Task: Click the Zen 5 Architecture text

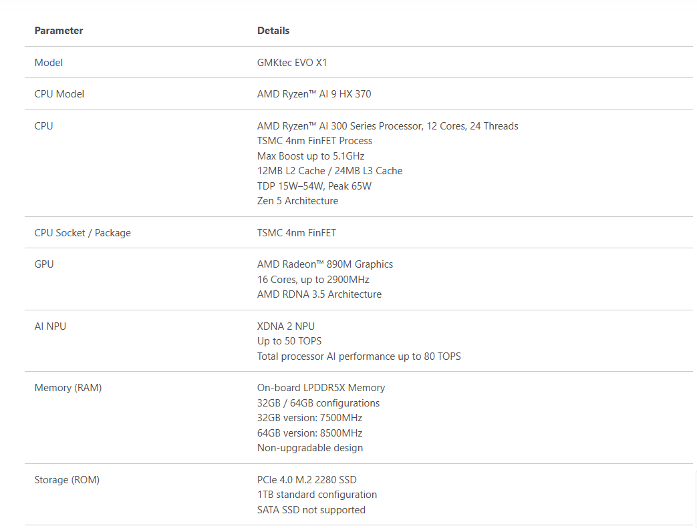Action: point(297,201)
